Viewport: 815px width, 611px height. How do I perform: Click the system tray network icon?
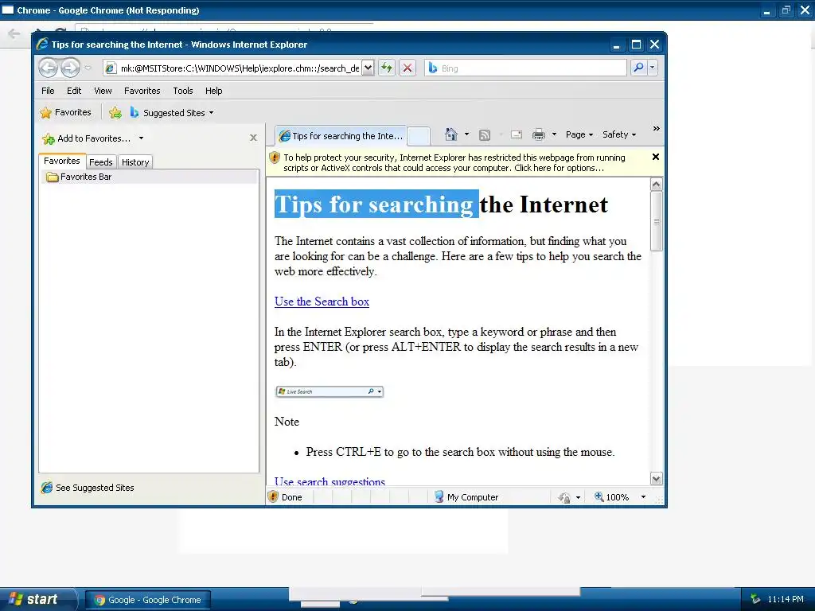point(755,599)
